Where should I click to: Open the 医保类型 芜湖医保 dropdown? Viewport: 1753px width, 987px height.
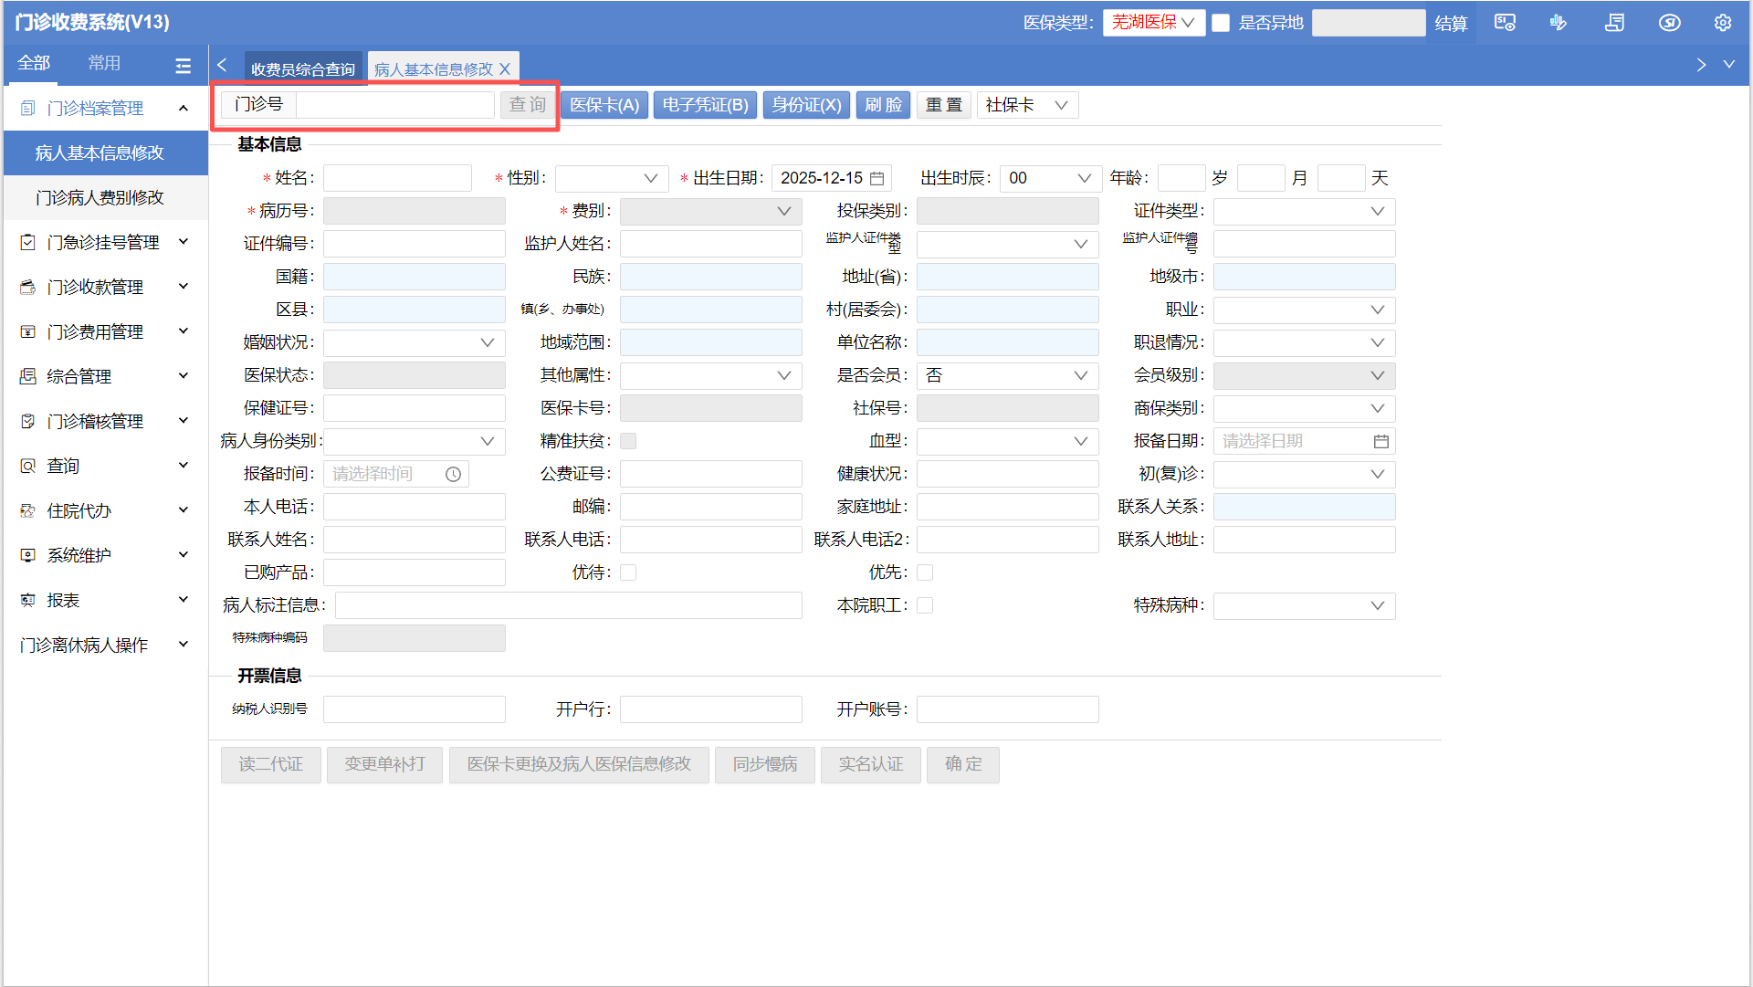point(1153,23)
